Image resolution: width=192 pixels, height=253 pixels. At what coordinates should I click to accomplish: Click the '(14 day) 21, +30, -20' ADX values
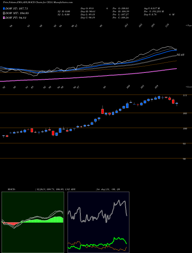tap(108, 189)
